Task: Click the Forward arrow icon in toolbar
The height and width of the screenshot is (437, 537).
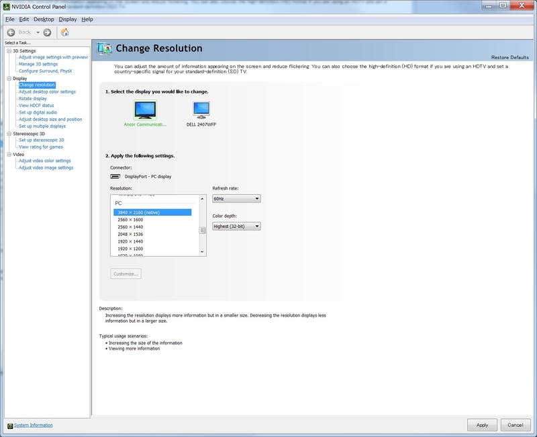Action: point(47,32)
